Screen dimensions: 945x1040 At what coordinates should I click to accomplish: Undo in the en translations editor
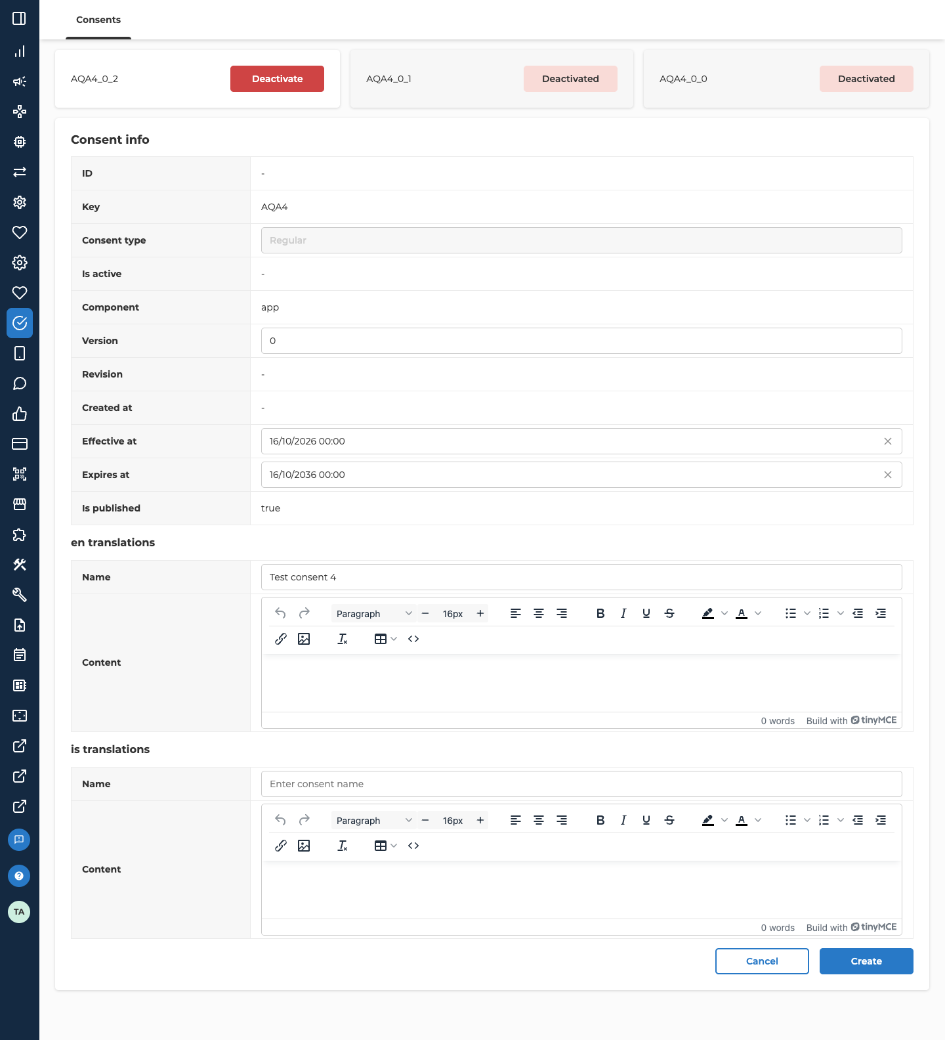(x=281, y=613)
